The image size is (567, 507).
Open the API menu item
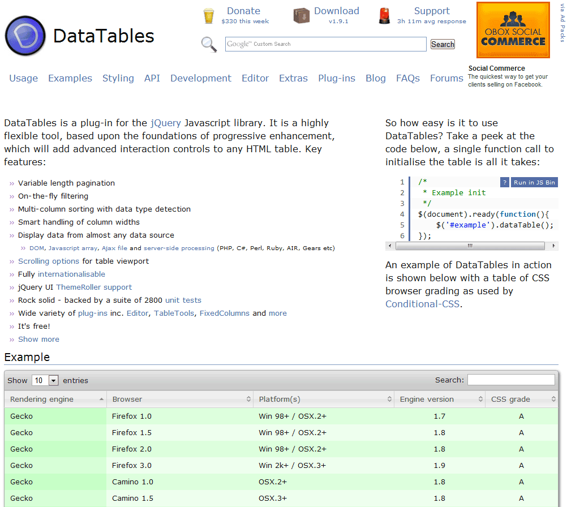152,79
